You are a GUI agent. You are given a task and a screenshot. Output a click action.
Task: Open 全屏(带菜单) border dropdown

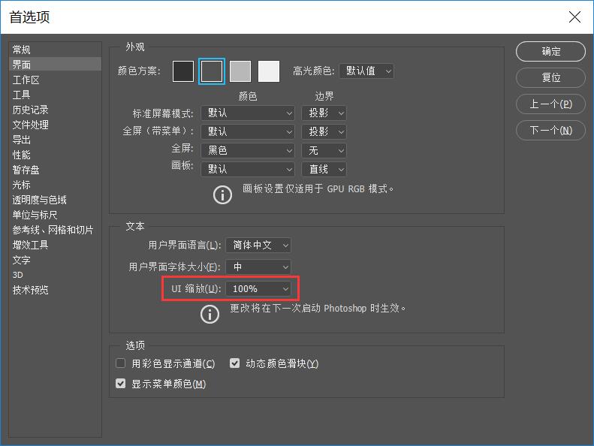point(324,131)
